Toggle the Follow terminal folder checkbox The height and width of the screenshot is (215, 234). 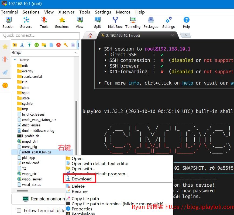point(19,210)
